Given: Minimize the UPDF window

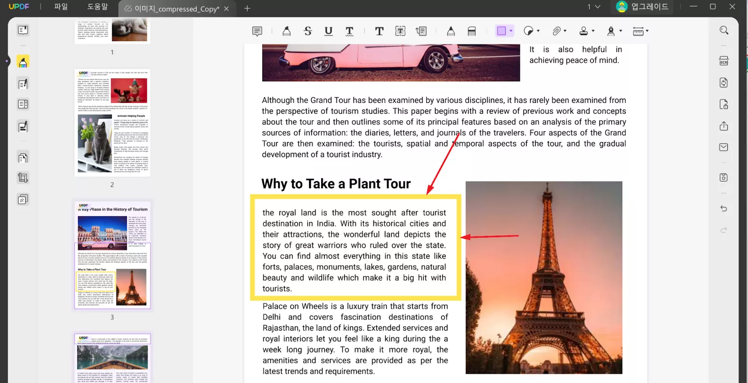Looking at the screenshot, I should (693, 7).
